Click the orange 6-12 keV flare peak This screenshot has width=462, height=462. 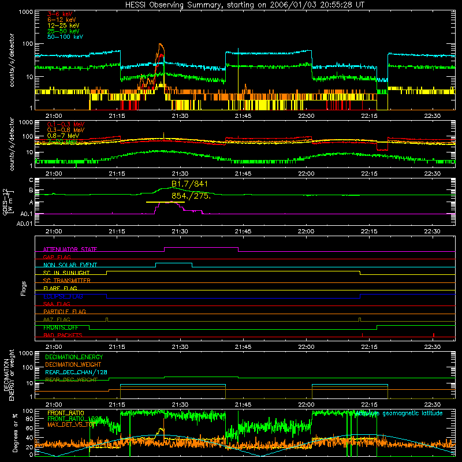tap(161, 45)
